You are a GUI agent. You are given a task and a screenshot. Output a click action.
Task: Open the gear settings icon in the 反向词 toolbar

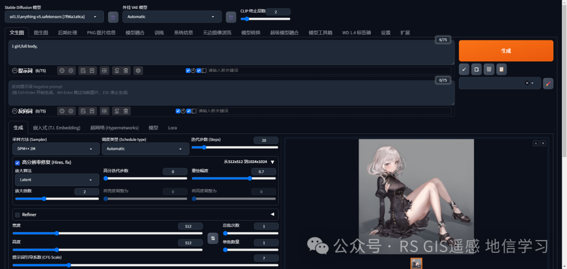coord(71,111)
